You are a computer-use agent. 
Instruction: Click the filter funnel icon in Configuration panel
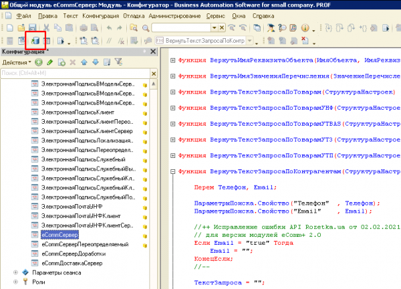point(118,62)
